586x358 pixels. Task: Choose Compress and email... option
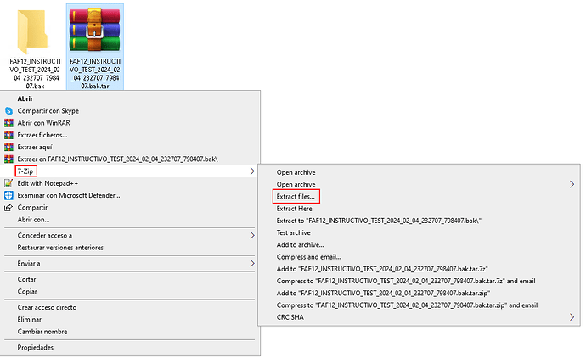[308, 257]
